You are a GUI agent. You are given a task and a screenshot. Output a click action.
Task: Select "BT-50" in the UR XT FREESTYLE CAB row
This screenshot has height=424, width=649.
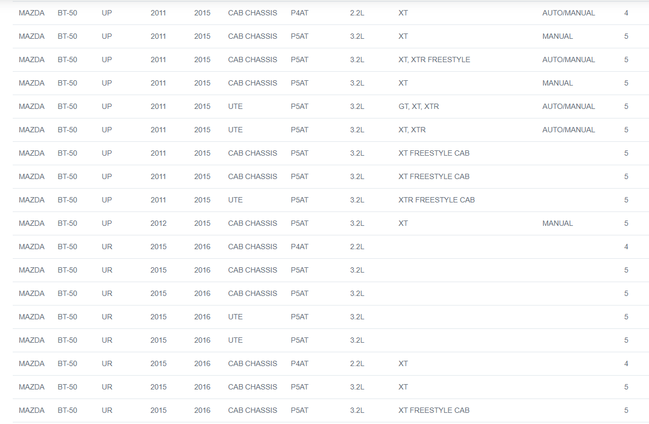click(x=67, y=410)
